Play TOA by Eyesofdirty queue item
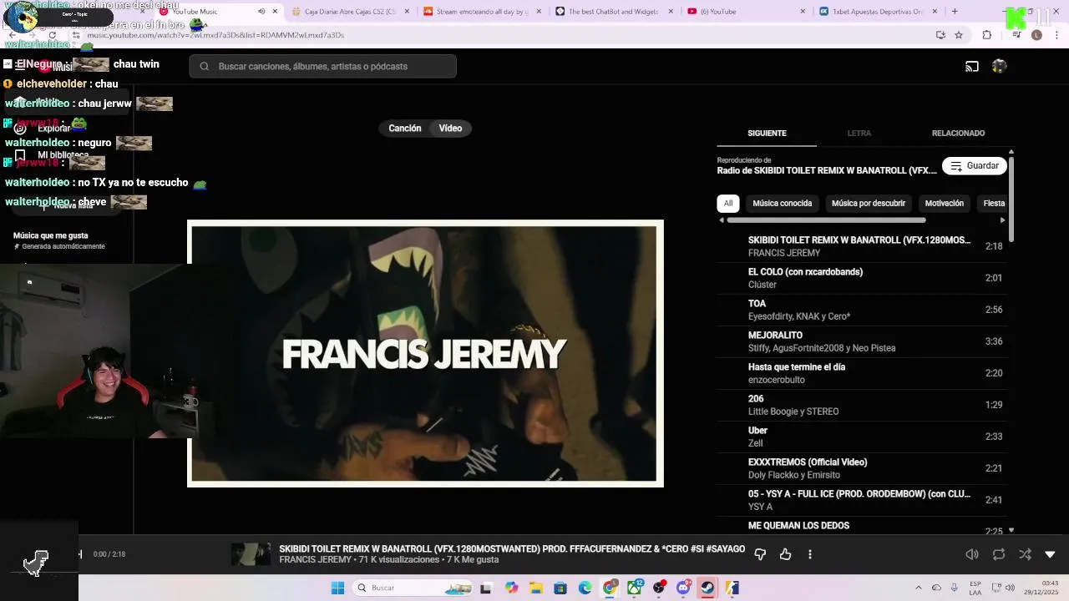The image size is (1069, 601). point(862,310)
